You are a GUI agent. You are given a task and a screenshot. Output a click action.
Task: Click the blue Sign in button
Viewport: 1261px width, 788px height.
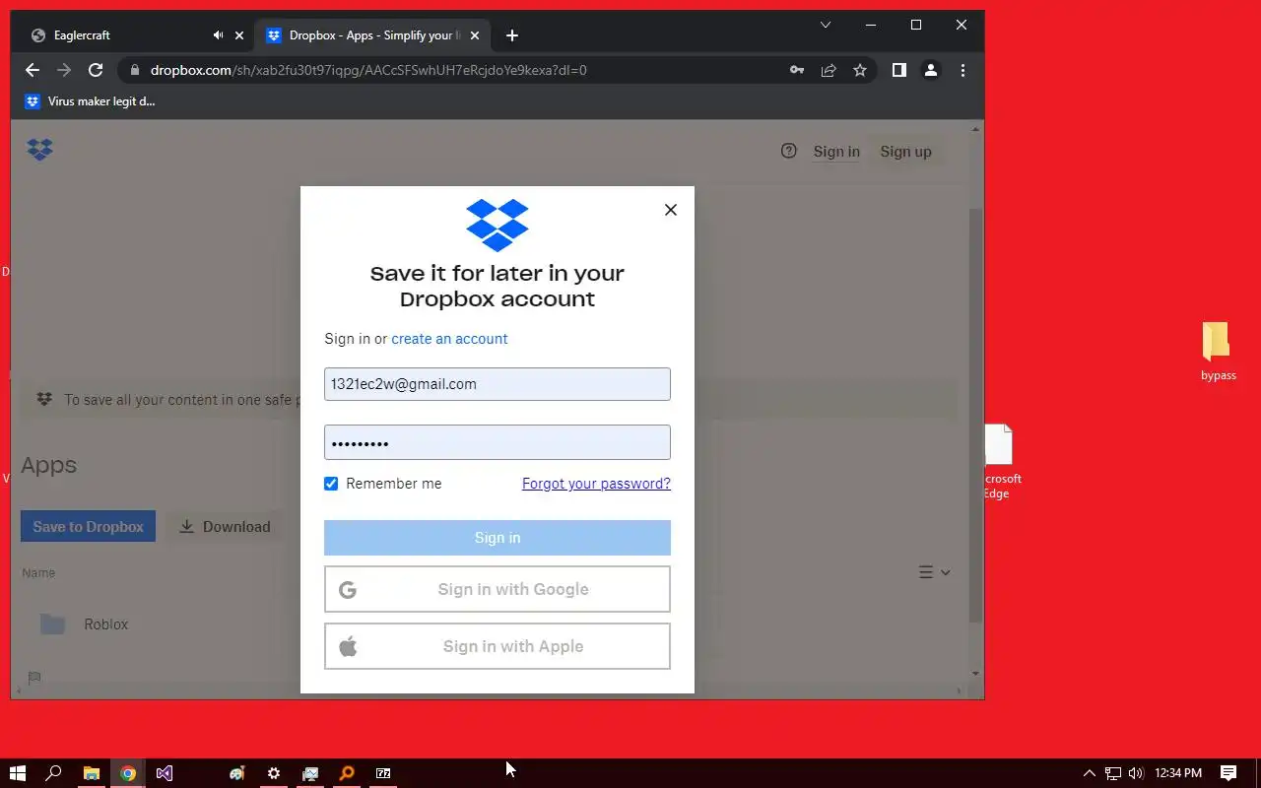tap(498, 538)
